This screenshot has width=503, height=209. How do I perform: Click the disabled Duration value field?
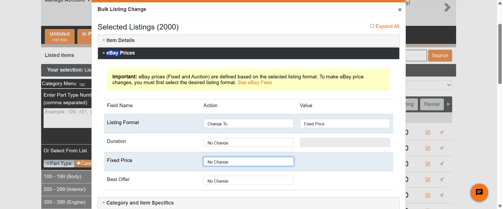(x=345, y=142)
